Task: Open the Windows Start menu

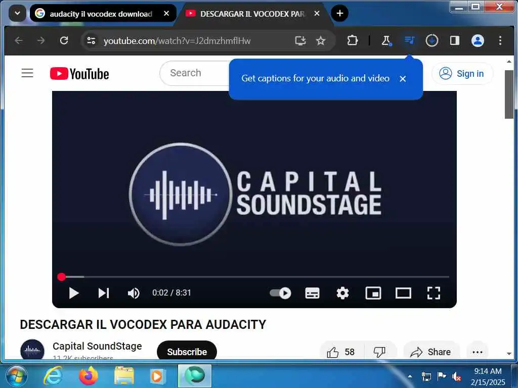Action: pos(16,376)
